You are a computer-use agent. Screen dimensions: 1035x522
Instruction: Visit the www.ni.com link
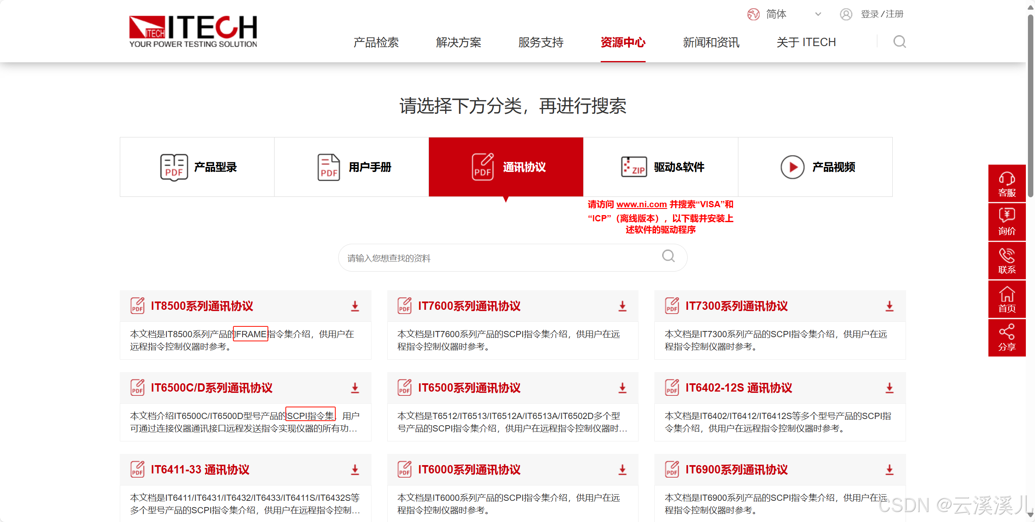[641, 204]
